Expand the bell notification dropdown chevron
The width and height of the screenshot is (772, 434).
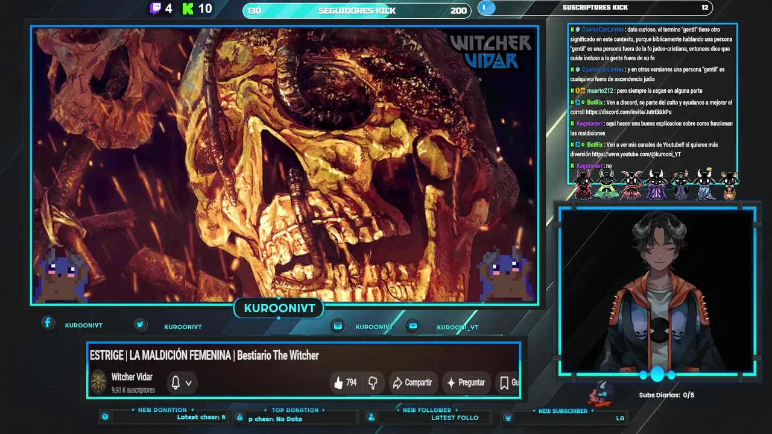[x=189, y=383]
